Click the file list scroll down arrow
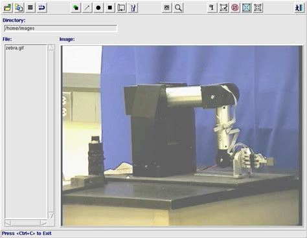Image resolution: width=307 pixels, height=238 pixels. click(x=51, y=215)
